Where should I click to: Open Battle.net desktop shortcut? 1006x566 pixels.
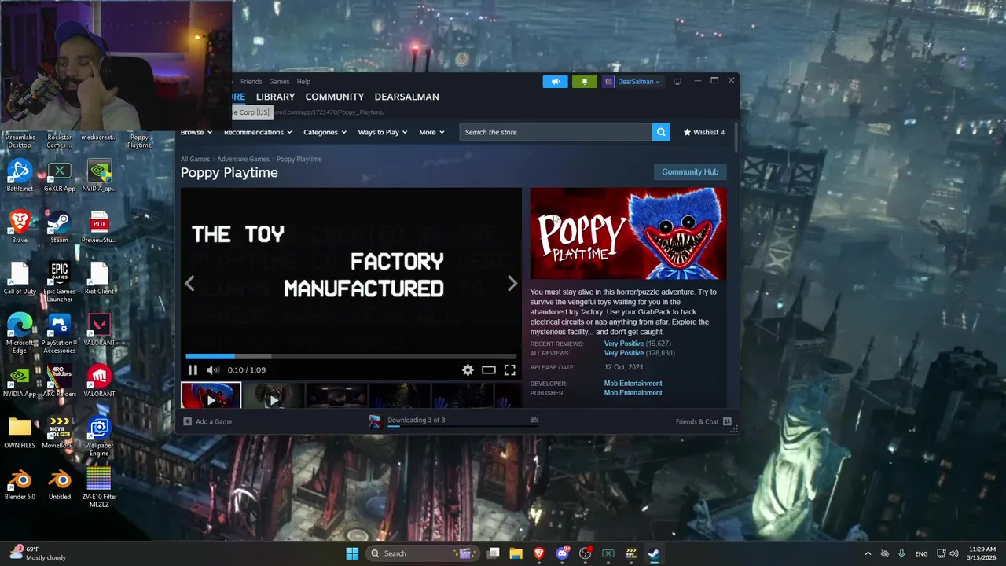pos(20,176)
